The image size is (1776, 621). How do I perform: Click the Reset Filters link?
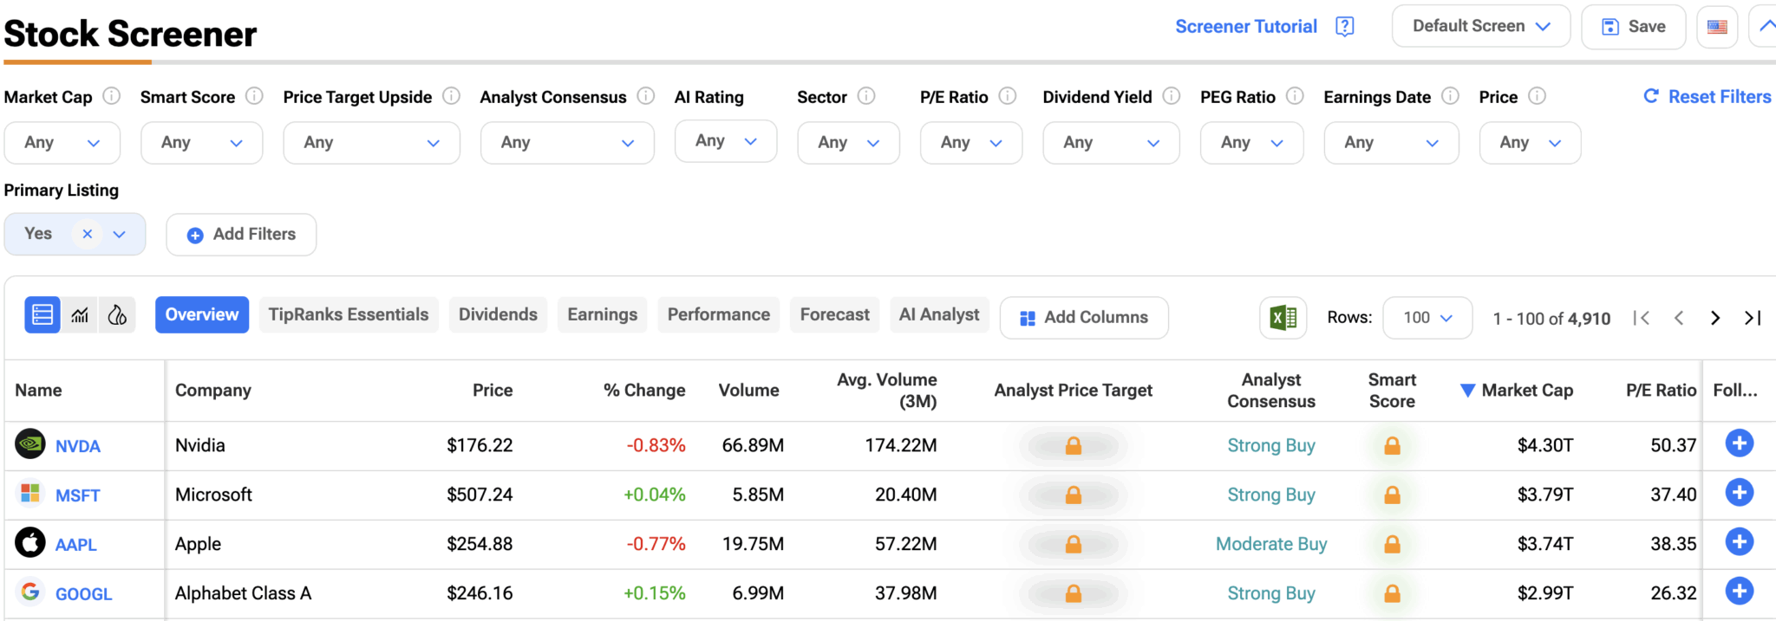tap(1707, 97)
